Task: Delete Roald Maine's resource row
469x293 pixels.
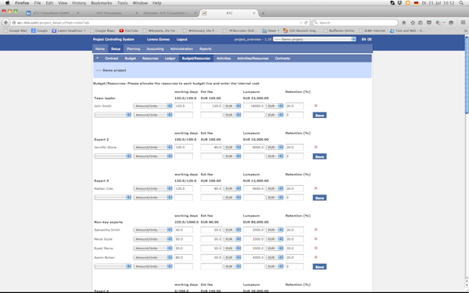Action: click(x=316, y=248)
